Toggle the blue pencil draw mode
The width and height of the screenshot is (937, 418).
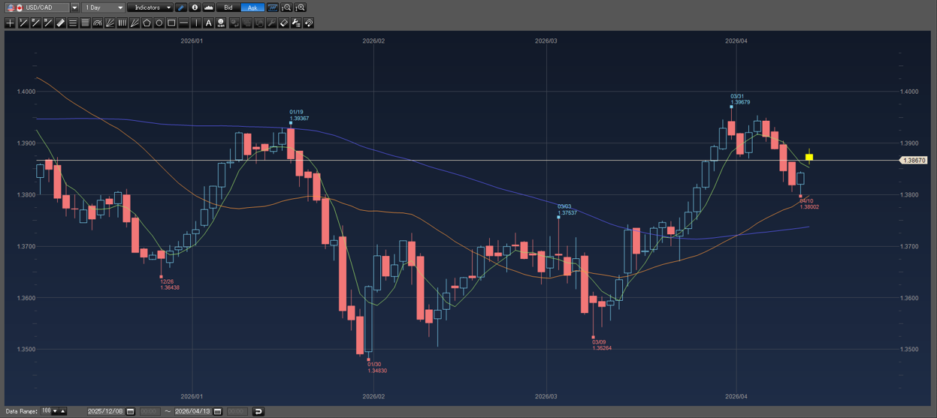point(181,8)
